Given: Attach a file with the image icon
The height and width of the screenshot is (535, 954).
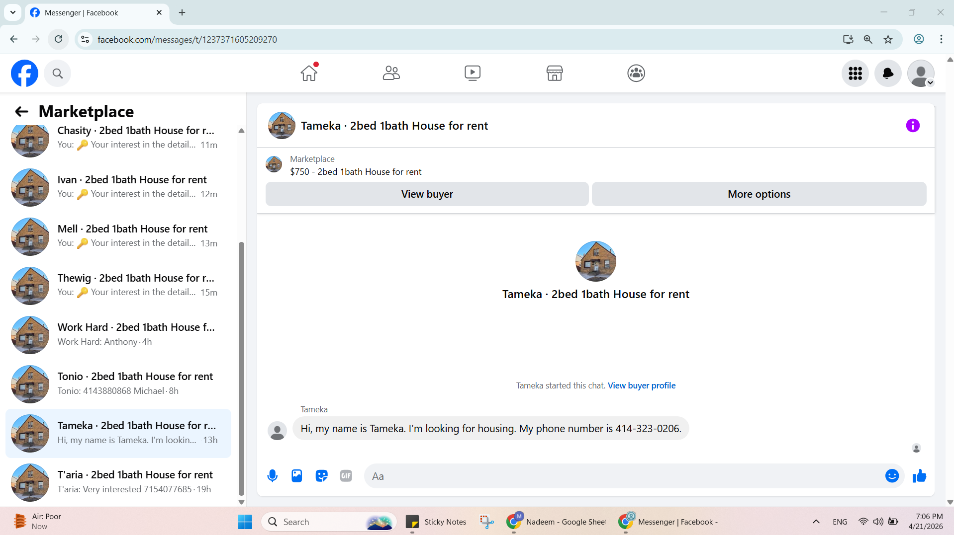Looking at the screenshot, I should tap(297, 476).
